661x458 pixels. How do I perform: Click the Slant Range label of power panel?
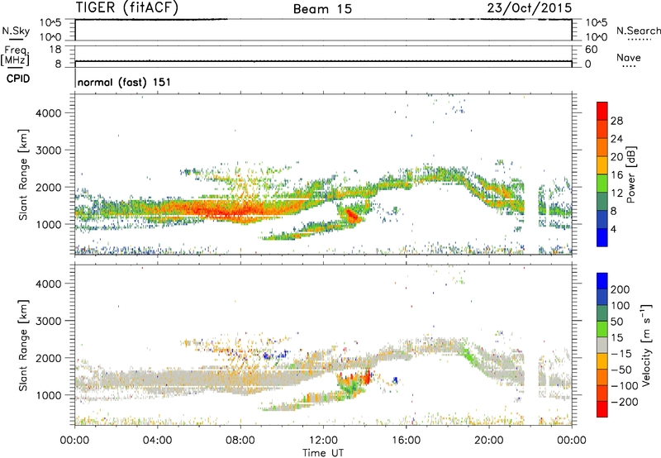coord(23,174)
